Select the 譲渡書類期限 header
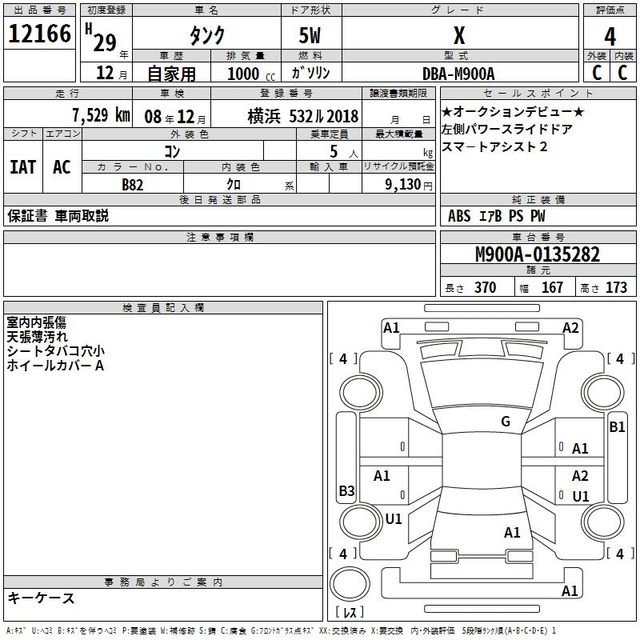The width and height of the screenshot is (640, 640). point(398,94)
